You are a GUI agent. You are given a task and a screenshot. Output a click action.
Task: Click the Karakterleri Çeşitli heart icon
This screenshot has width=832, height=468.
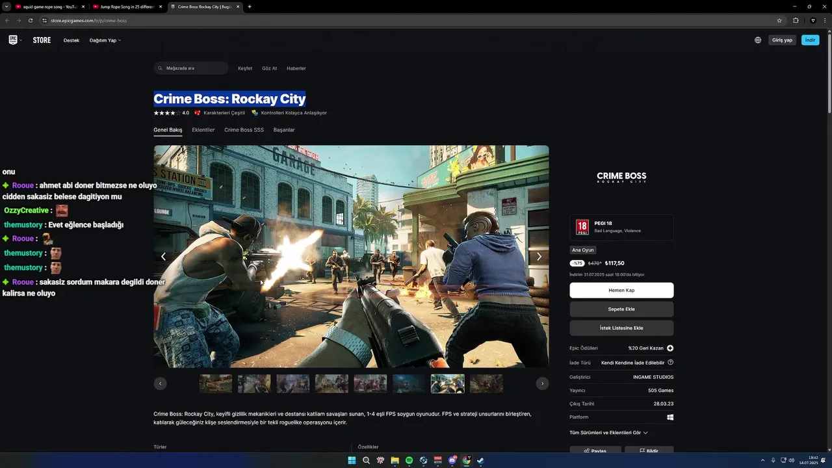(x=198, y=113)
